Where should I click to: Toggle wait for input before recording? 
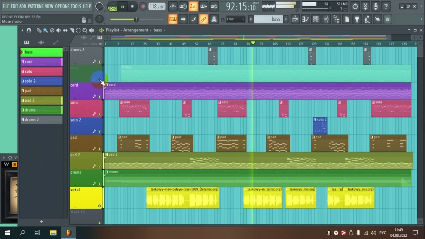click(x=183, y=6)
